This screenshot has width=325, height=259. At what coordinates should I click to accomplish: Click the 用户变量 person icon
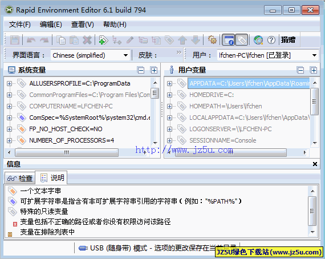click(x=172, y=70)
